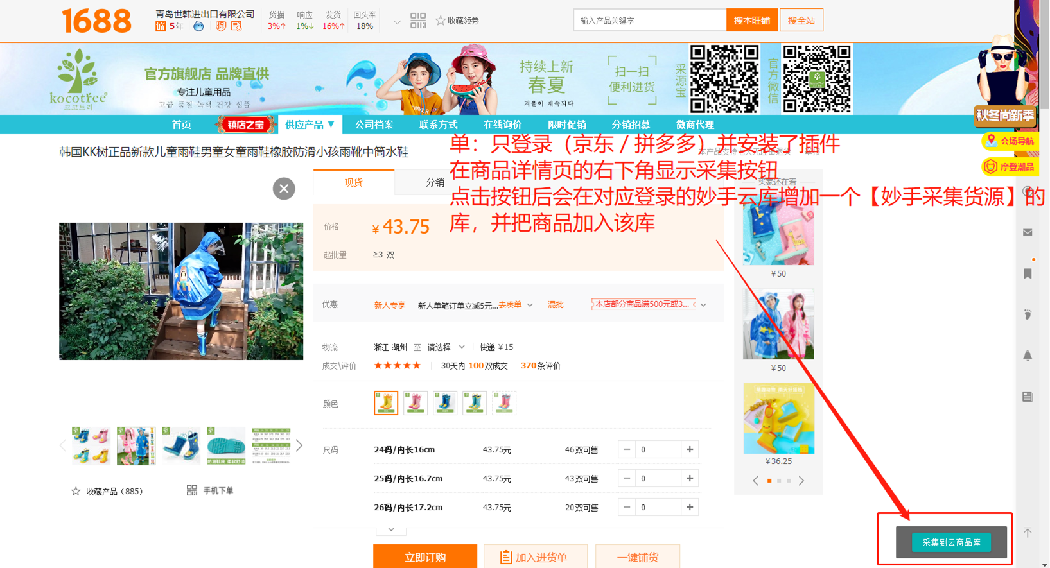1050x568 pixels.
Task: Increase quantity for 26码 size
Action: pyautogui.click(x=690, y=508)
